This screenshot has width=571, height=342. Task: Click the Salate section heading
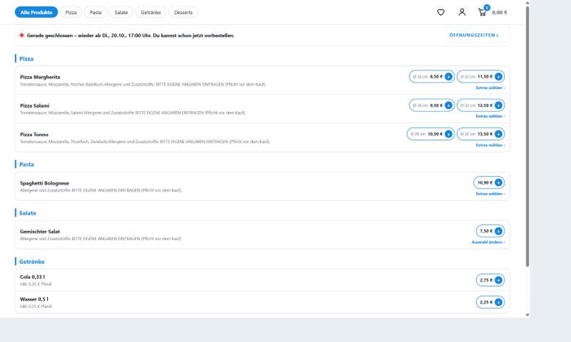click(28, 213)
